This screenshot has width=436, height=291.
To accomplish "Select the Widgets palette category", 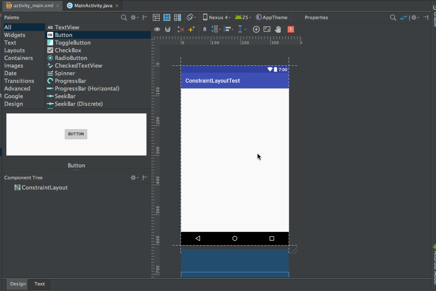I will [x=14, y=35].
